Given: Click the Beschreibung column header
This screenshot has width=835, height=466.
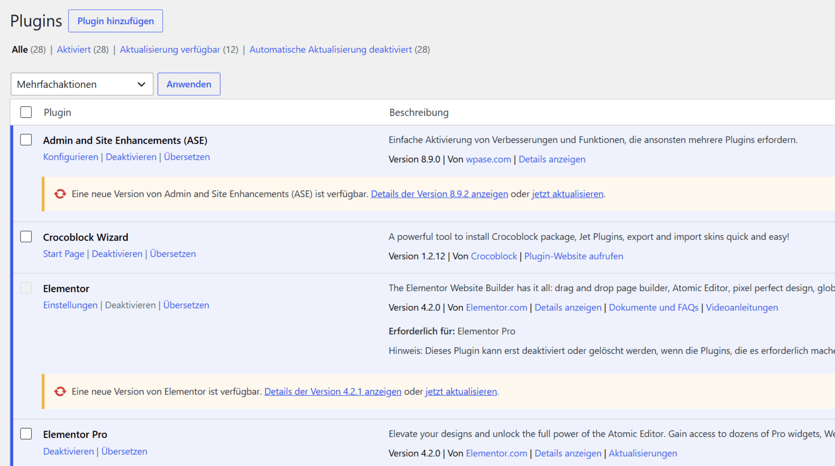Looking at the screenshot, I should click(x=419, y=113).
